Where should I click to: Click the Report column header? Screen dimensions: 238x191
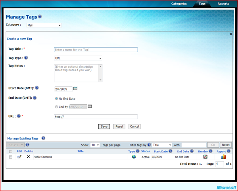pyautogui.click(x=221, y=151)
